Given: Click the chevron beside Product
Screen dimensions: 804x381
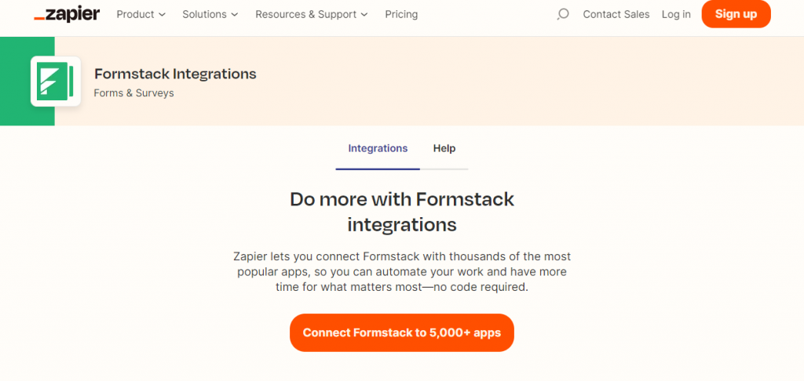Looking at the screenshot, I should 162,15.
